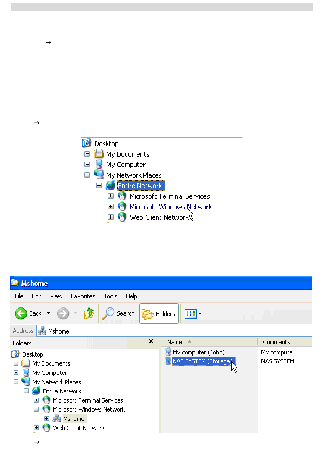The width and height of the screenshot is (323, 469).
Task: Select NAS SYSTEM (Storage) entry
Action: (203, 361)
